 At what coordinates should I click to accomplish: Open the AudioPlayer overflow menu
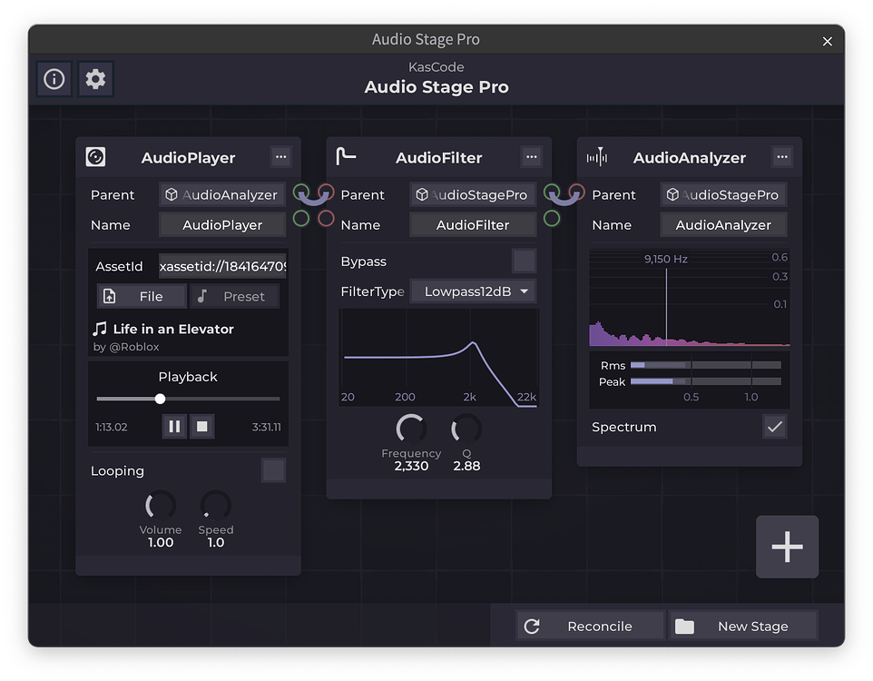280,156
